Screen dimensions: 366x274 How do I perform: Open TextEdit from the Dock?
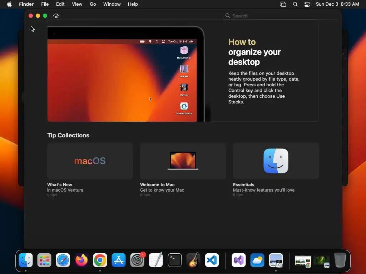click(156, 260)
